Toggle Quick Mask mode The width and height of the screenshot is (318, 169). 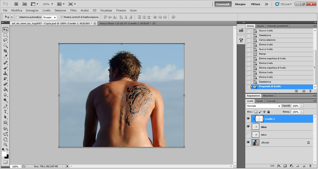[5, 162]
